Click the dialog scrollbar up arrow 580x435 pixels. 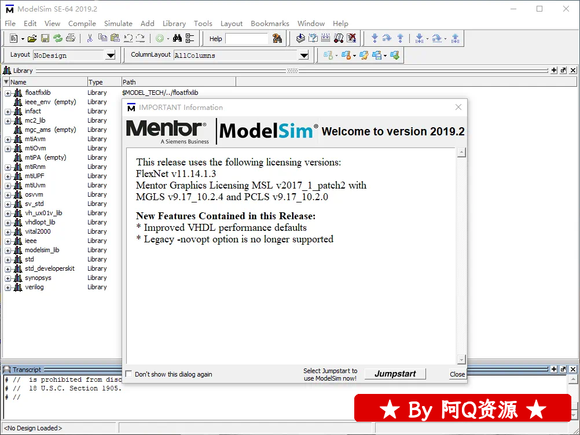coord(461,152)
